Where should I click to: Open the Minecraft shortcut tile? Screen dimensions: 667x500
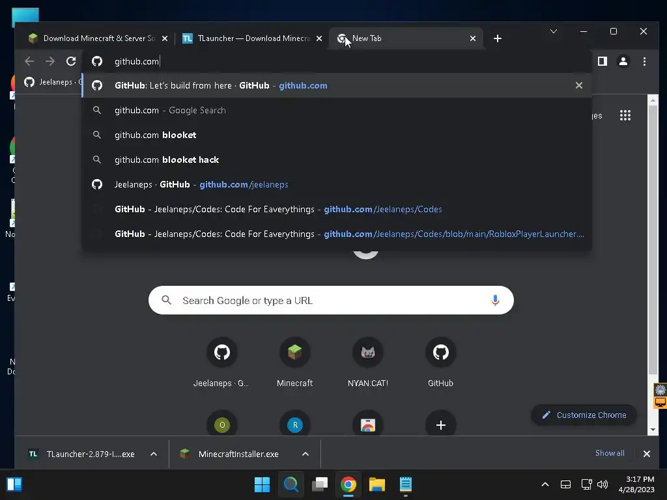point(295,362)
